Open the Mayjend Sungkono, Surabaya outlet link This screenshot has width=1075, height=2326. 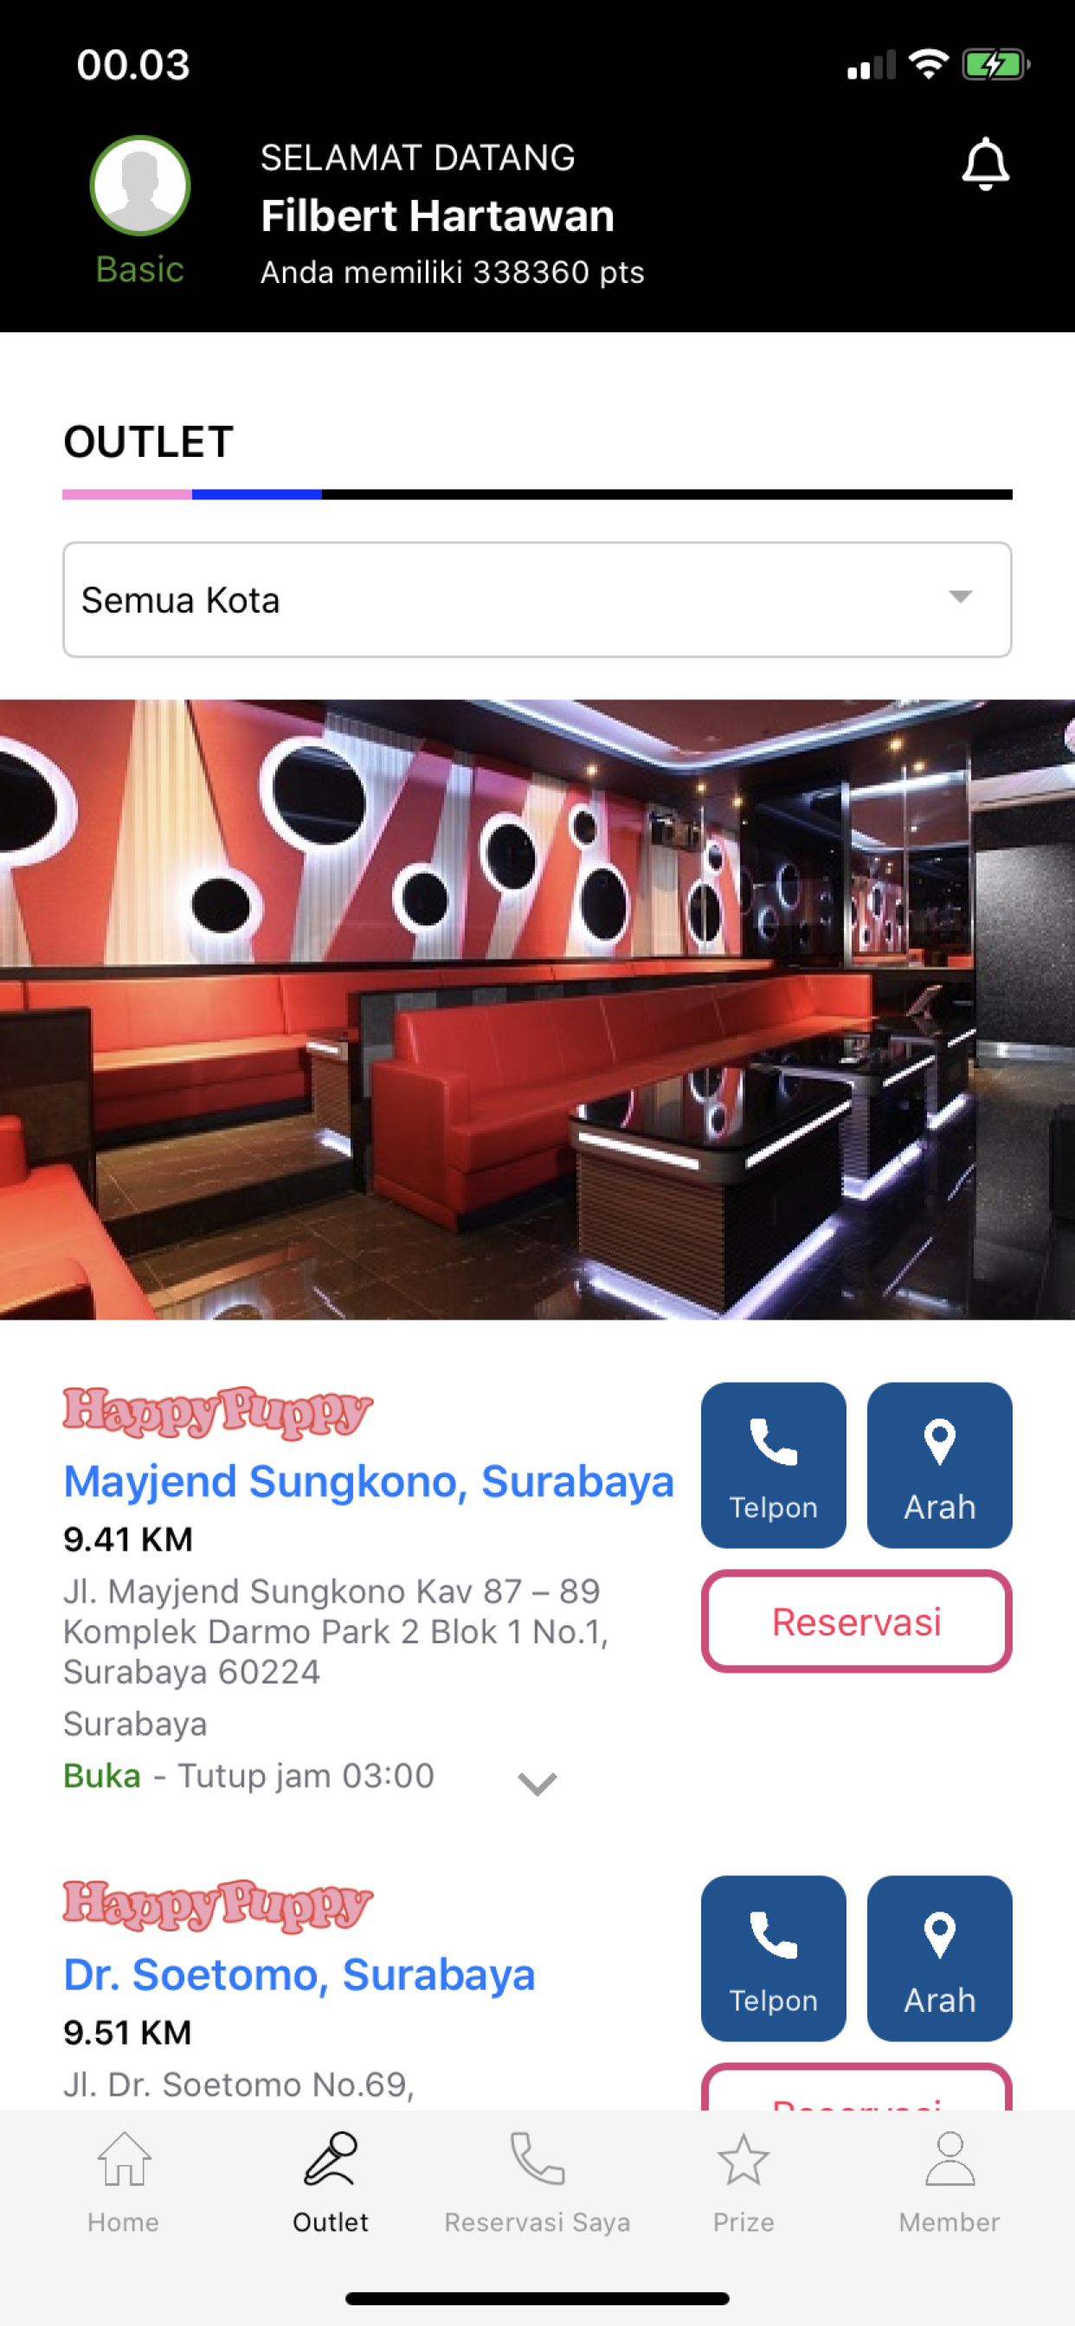click(369, 1481)
